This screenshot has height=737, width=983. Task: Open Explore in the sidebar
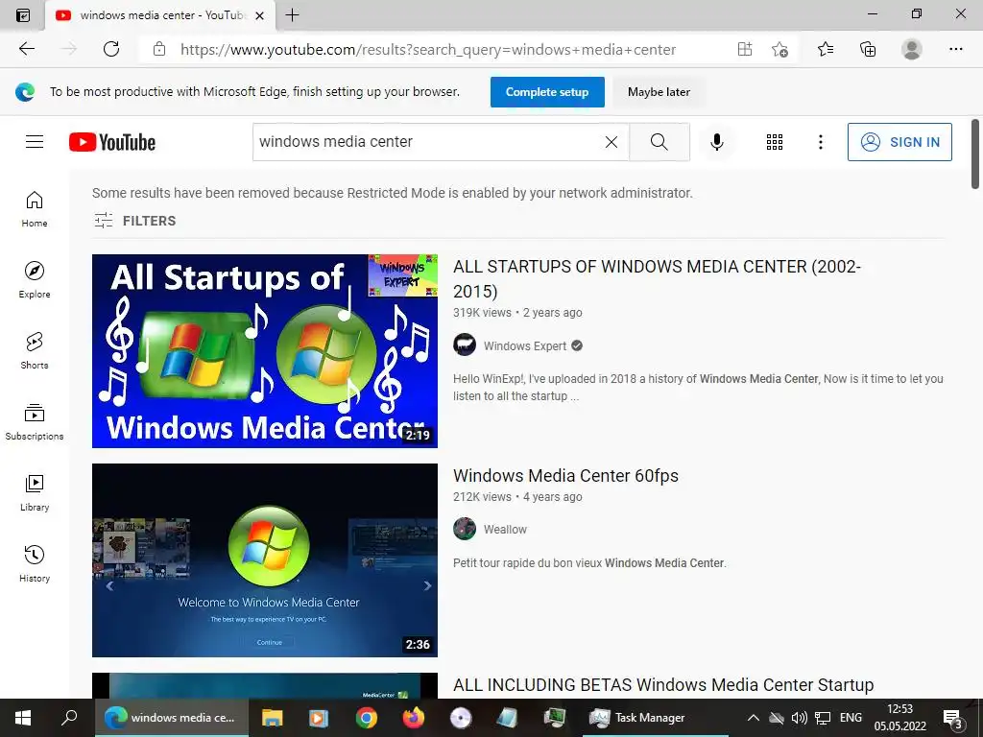[x=35, y=280]
